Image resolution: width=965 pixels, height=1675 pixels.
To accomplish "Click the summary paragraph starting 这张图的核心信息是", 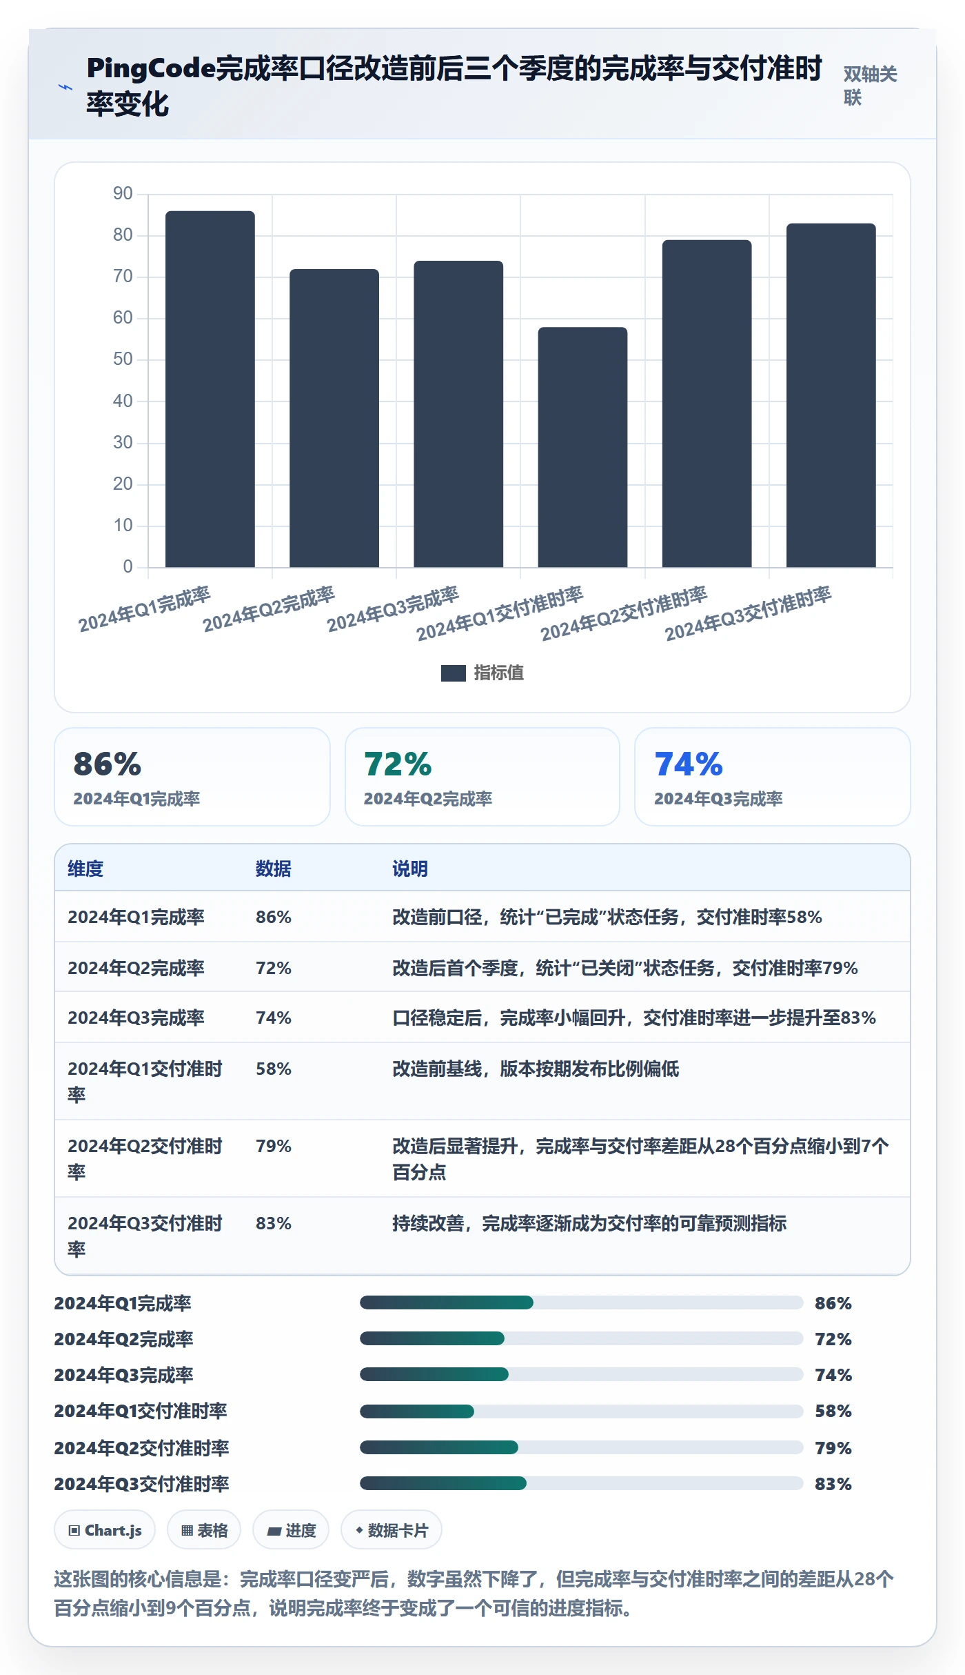I will click(474, 1594).
